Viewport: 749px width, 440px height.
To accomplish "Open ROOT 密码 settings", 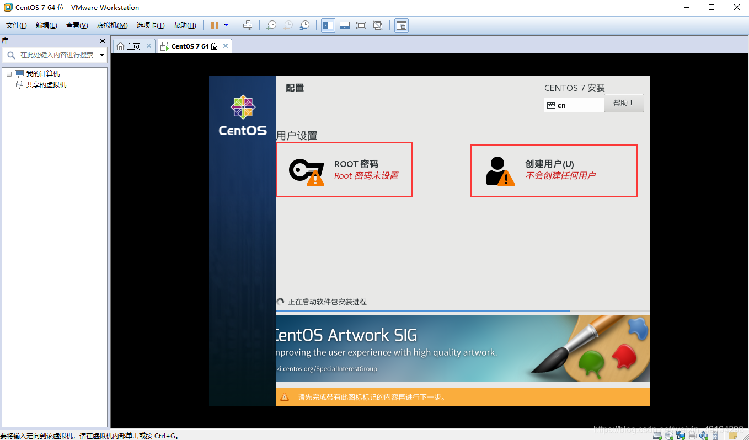I will (344, 169).
